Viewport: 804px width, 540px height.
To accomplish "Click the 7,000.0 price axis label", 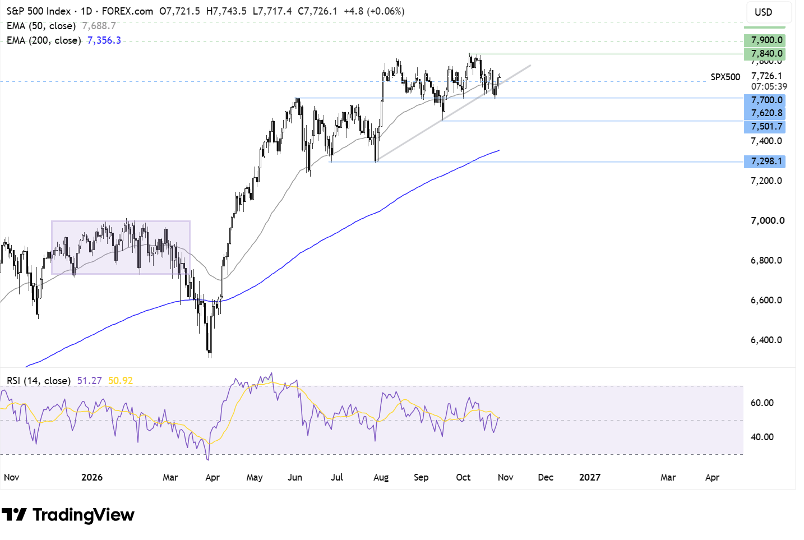I will click(x=768, y=220).
